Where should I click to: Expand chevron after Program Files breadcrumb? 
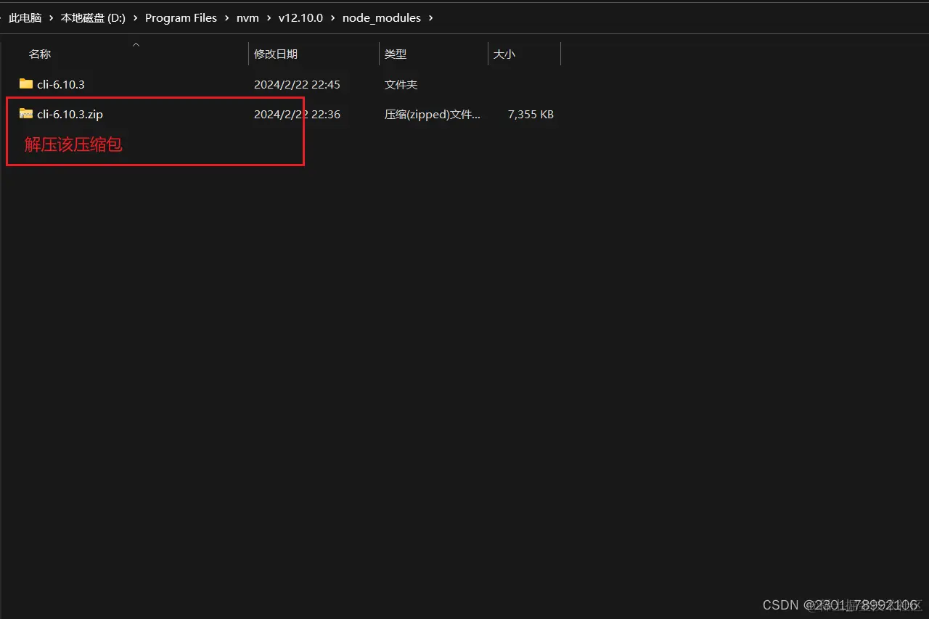pos(226,17)
